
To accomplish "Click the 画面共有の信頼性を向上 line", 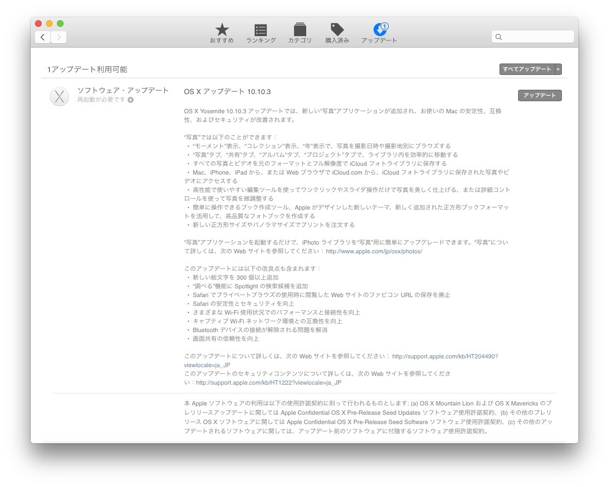I will point(226,339).
